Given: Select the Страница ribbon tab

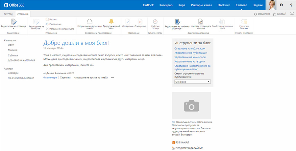Looking at the screenshot, I should 23,14.
